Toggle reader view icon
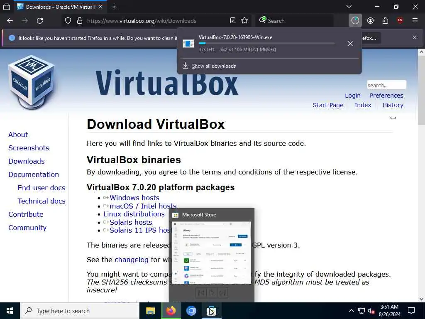Image resolution: width=425 pixels, height=319 pixels. coord(232,21)
